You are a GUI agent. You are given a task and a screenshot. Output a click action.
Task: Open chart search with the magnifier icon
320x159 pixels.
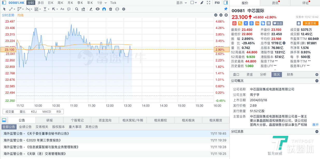point(76,9)
